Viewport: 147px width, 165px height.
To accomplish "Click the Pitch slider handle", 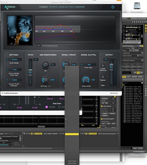I will pos(30,72).
